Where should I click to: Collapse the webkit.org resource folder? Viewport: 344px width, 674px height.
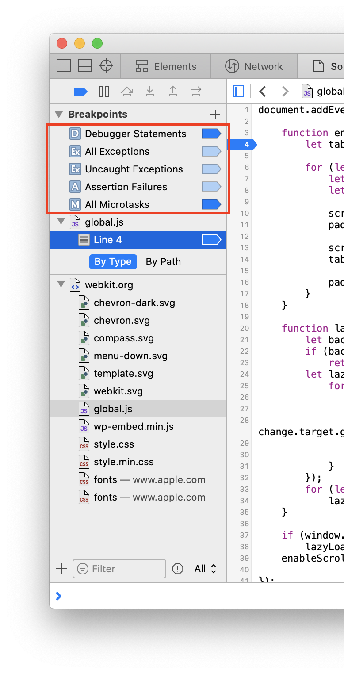coord(61,285)
